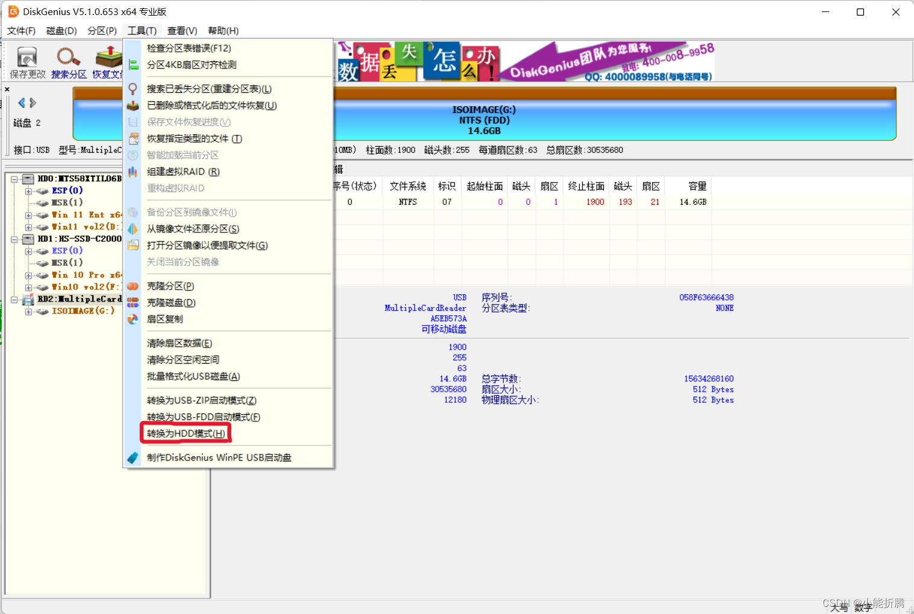
Task: Click the icon beside 从镜像文件还原分区
Action: click(133, 229)
